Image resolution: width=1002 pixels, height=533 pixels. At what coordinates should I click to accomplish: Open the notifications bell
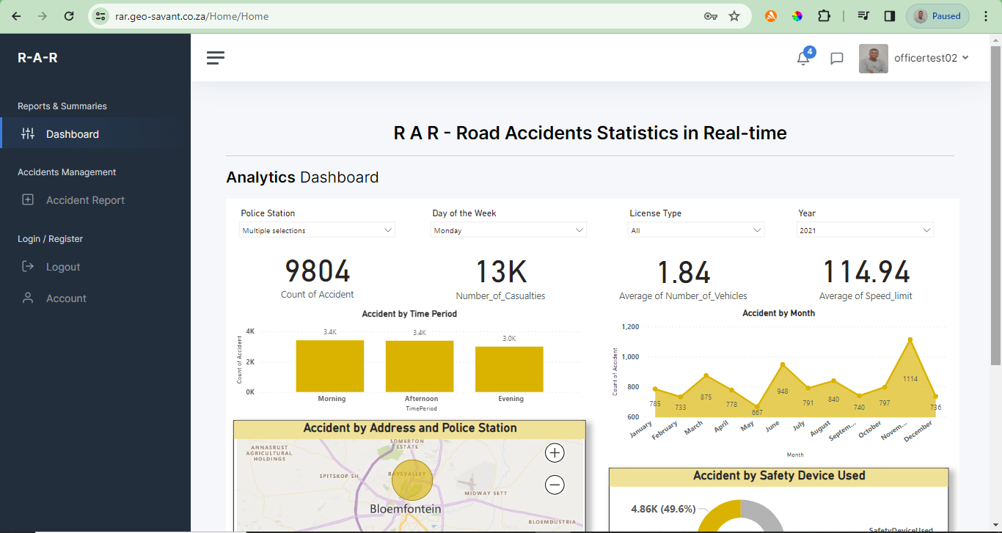pos(803,59)
